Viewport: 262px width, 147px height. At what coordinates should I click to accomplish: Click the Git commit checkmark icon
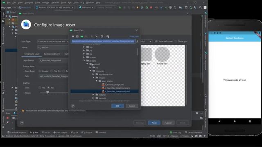pyautogui.click(x=166, y=7)
